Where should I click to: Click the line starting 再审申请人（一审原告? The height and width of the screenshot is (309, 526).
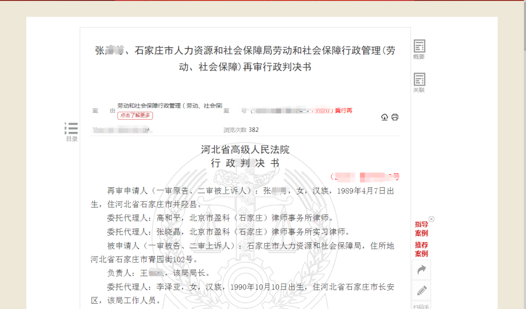242,198
